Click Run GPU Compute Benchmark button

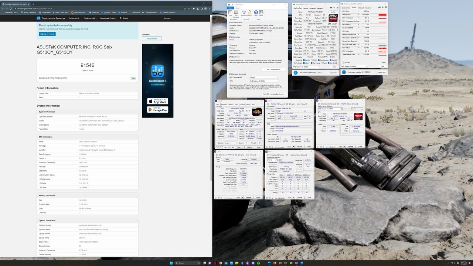coord(273,94)
